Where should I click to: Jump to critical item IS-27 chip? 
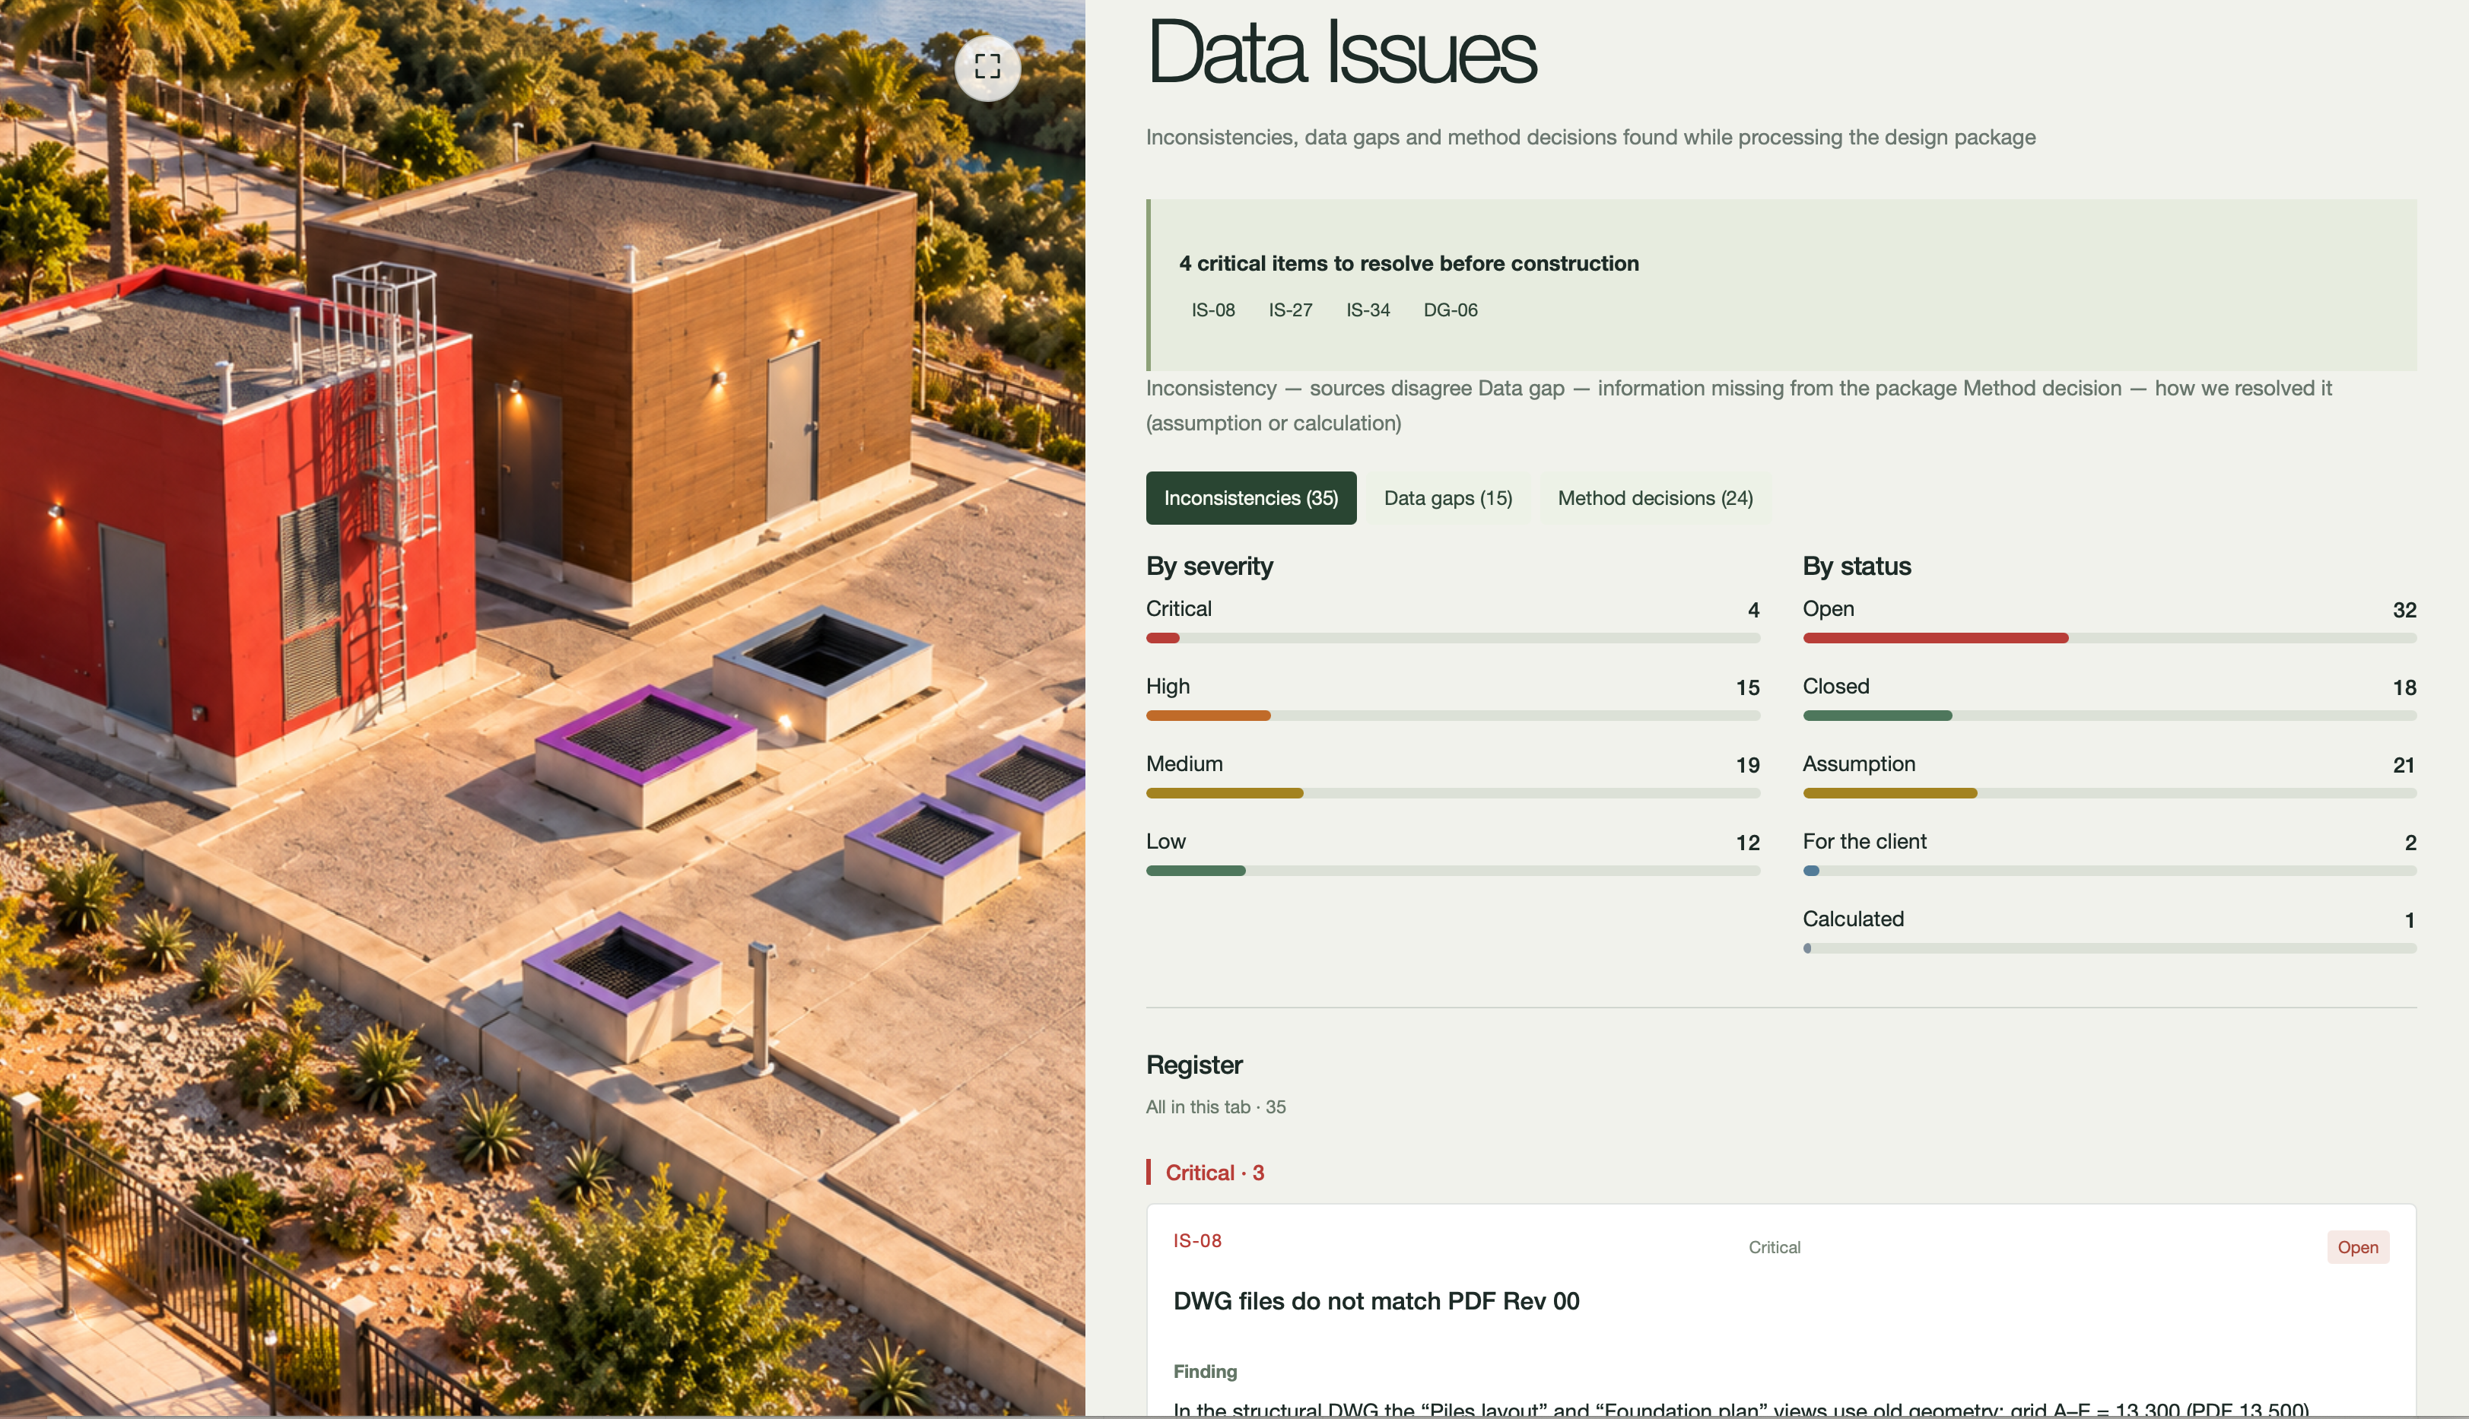pyautogui.click(x=1289, y=310)
